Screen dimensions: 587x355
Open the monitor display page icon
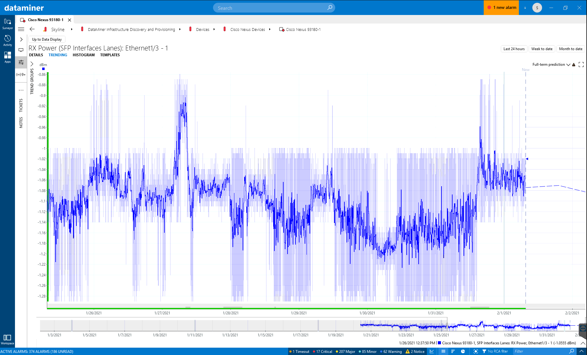21,50
